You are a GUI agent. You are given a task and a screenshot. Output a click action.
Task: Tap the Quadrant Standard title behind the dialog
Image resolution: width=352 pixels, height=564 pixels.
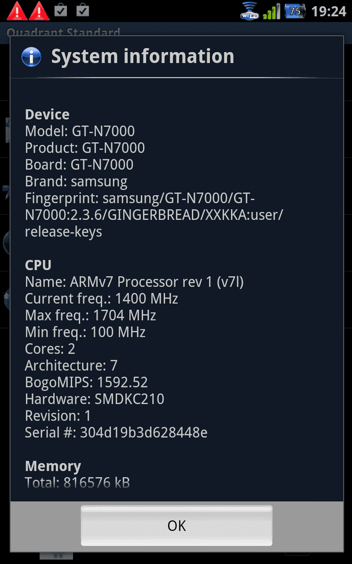pos(63,33)
